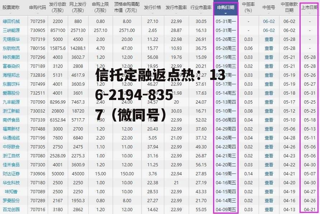Sort by 发行总数(万股) column header
This screenshot has width=320, height=214.
pyautogui.click(x=58, y=7)
